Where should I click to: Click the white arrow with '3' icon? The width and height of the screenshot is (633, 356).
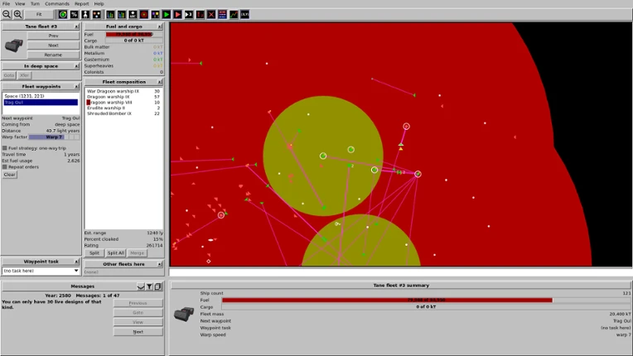pos(189,15)
